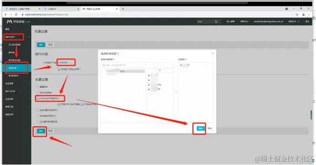Open 员工账号管理 in the sidebar

(14, 45)
